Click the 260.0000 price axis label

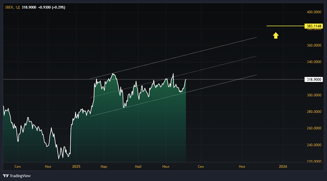pyautogui.click(x=314, y=128)
